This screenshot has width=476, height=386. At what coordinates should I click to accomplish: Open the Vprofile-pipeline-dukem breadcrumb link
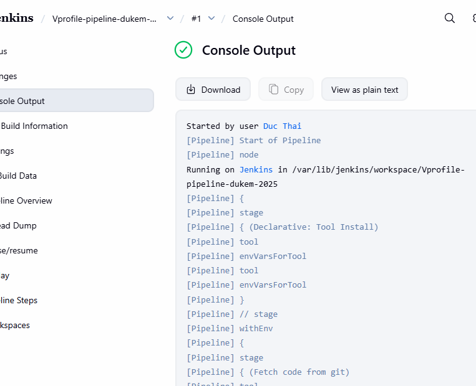click(105, 19)
